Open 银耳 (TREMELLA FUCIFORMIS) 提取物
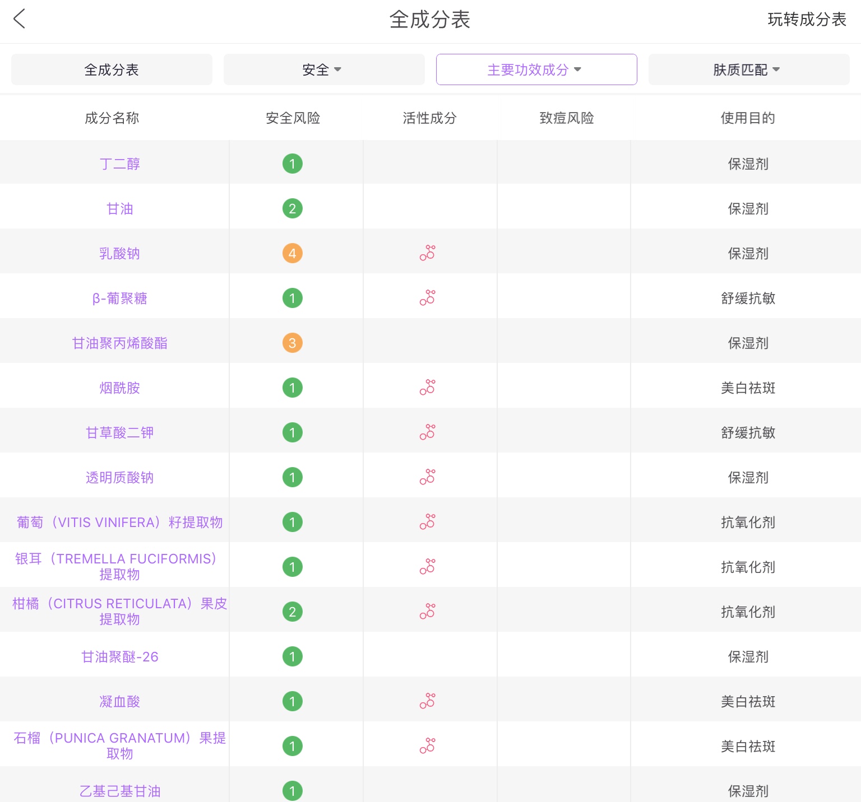Viewport: 861px width, 802px height. [116, 566]
